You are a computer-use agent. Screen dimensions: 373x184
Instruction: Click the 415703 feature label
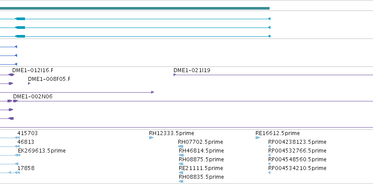coord(27,133)
